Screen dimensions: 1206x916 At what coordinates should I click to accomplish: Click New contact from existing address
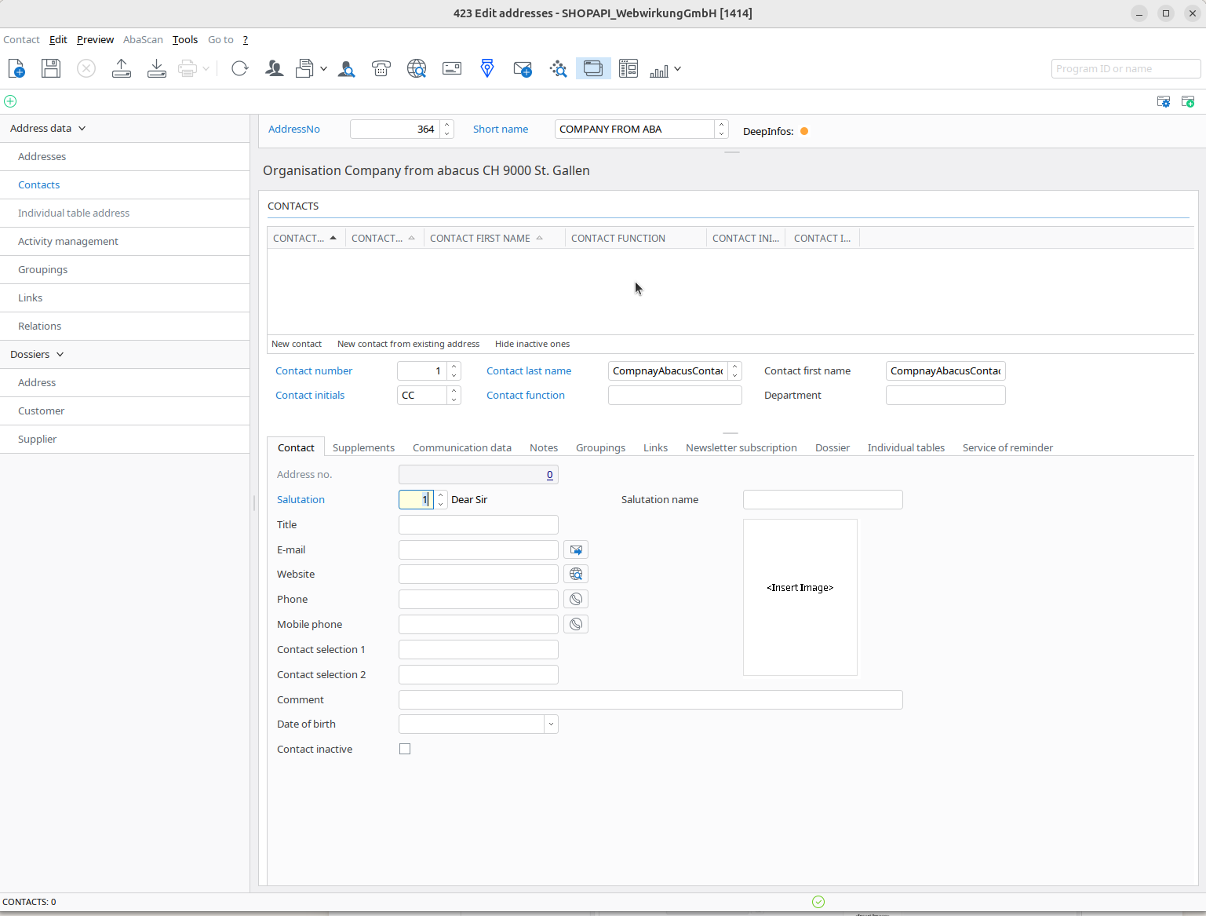point(408,344)
